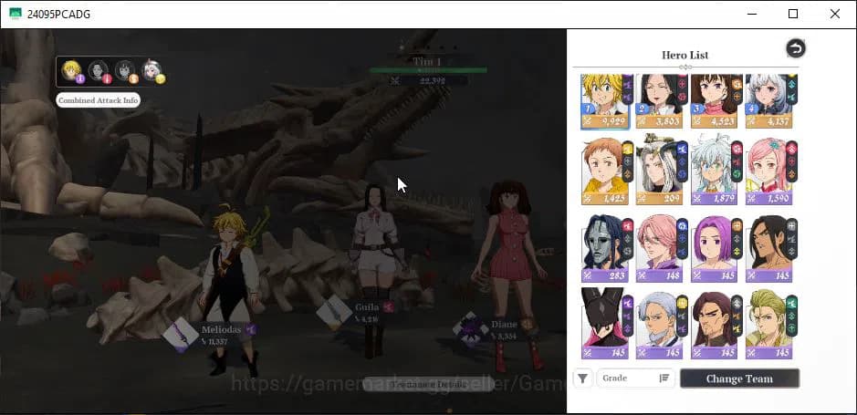
Task: Select the King hero card with 1,423
Action: click(605, 171)
